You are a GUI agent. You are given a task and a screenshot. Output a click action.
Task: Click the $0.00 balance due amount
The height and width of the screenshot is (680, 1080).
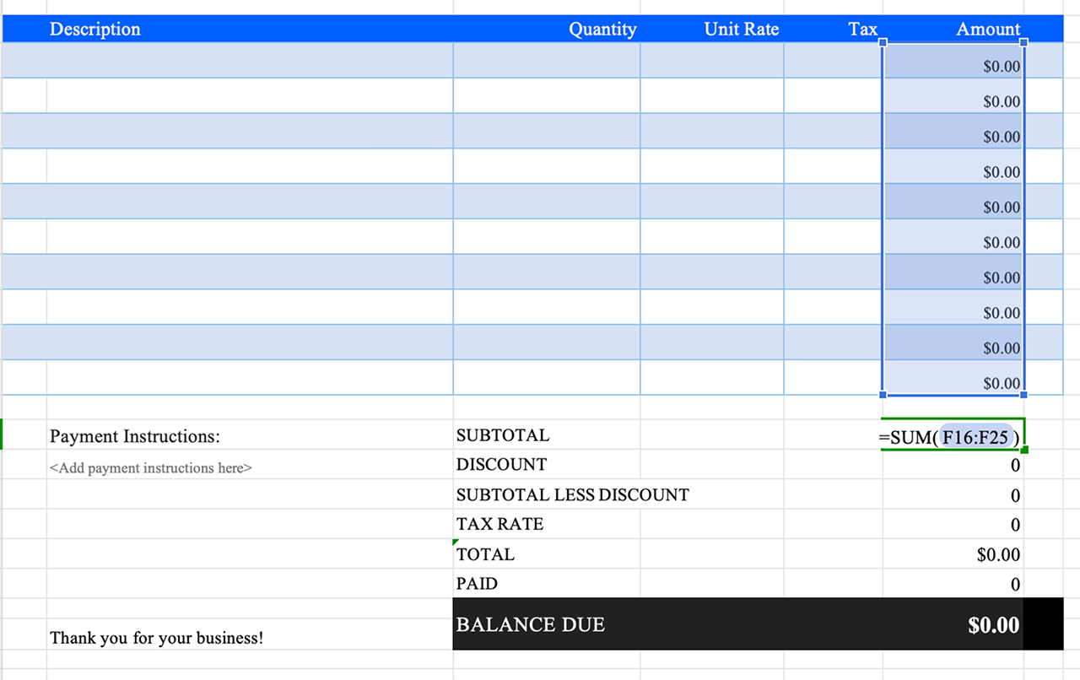click(x=994, y=624)
